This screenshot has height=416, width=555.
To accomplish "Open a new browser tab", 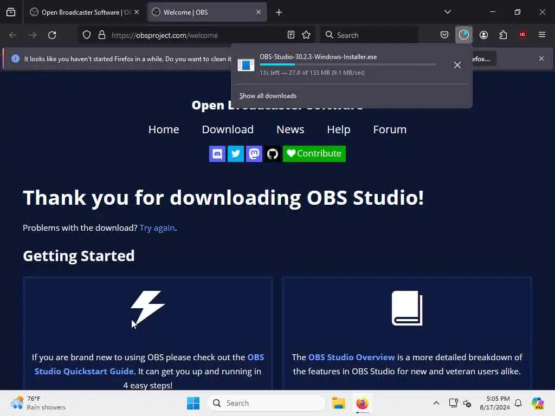I will tap(279, 12).
